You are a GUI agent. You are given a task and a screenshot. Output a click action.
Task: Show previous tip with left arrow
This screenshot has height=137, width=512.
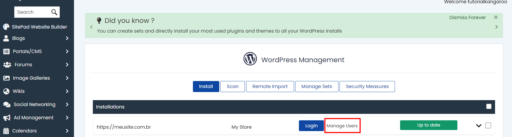click(x=91, y=27)
